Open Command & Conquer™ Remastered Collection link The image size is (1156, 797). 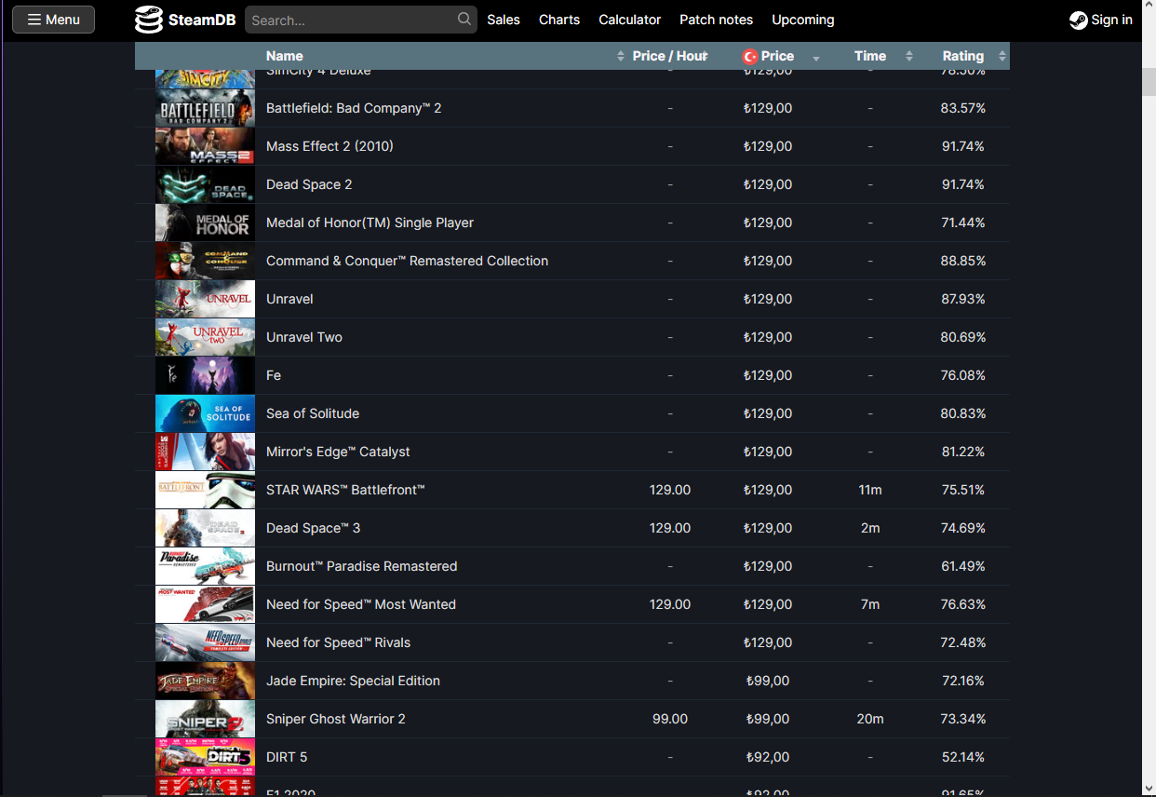(407, 261)
